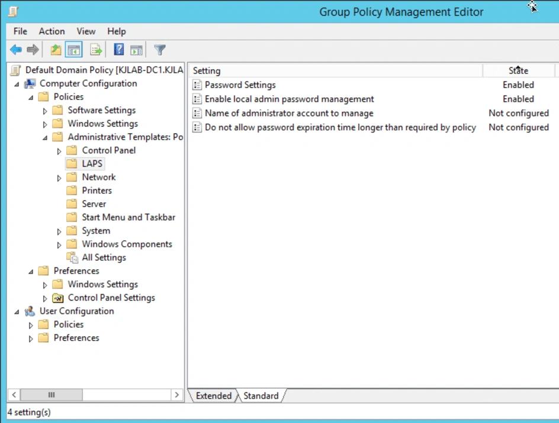Switch to the Standard tab
Viewport: 559px width, 423px height.
(261, 396)
